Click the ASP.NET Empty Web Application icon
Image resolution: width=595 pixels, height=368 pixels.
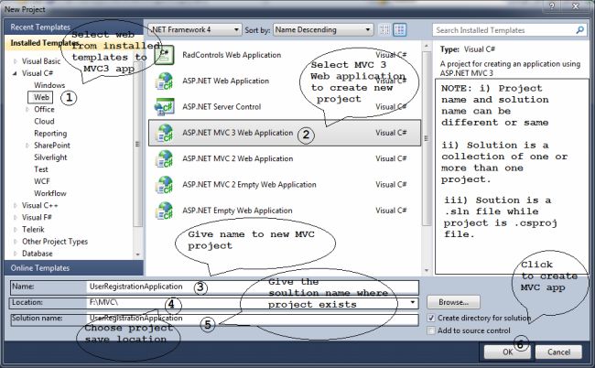[164, 211]
